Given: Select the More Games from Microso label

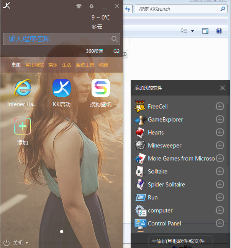Looking at the screenshot, I should point(181,159).
